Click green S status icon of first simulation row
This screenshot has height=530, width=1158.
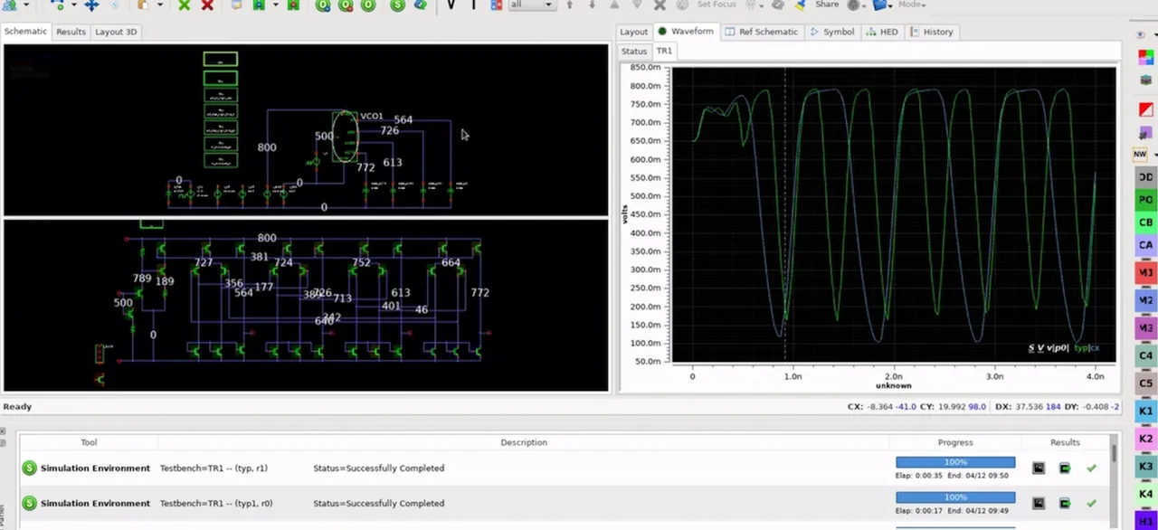tap(30, 468)
